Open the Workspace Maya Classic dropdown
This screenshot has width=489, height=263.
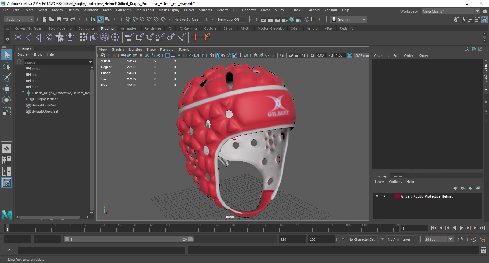click(451, 11)
